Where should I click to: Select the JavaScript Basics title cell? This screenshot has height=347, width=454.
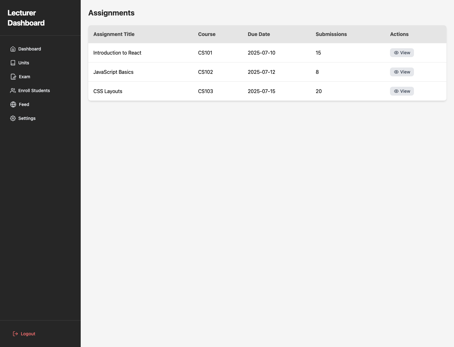tap(113, 72)
